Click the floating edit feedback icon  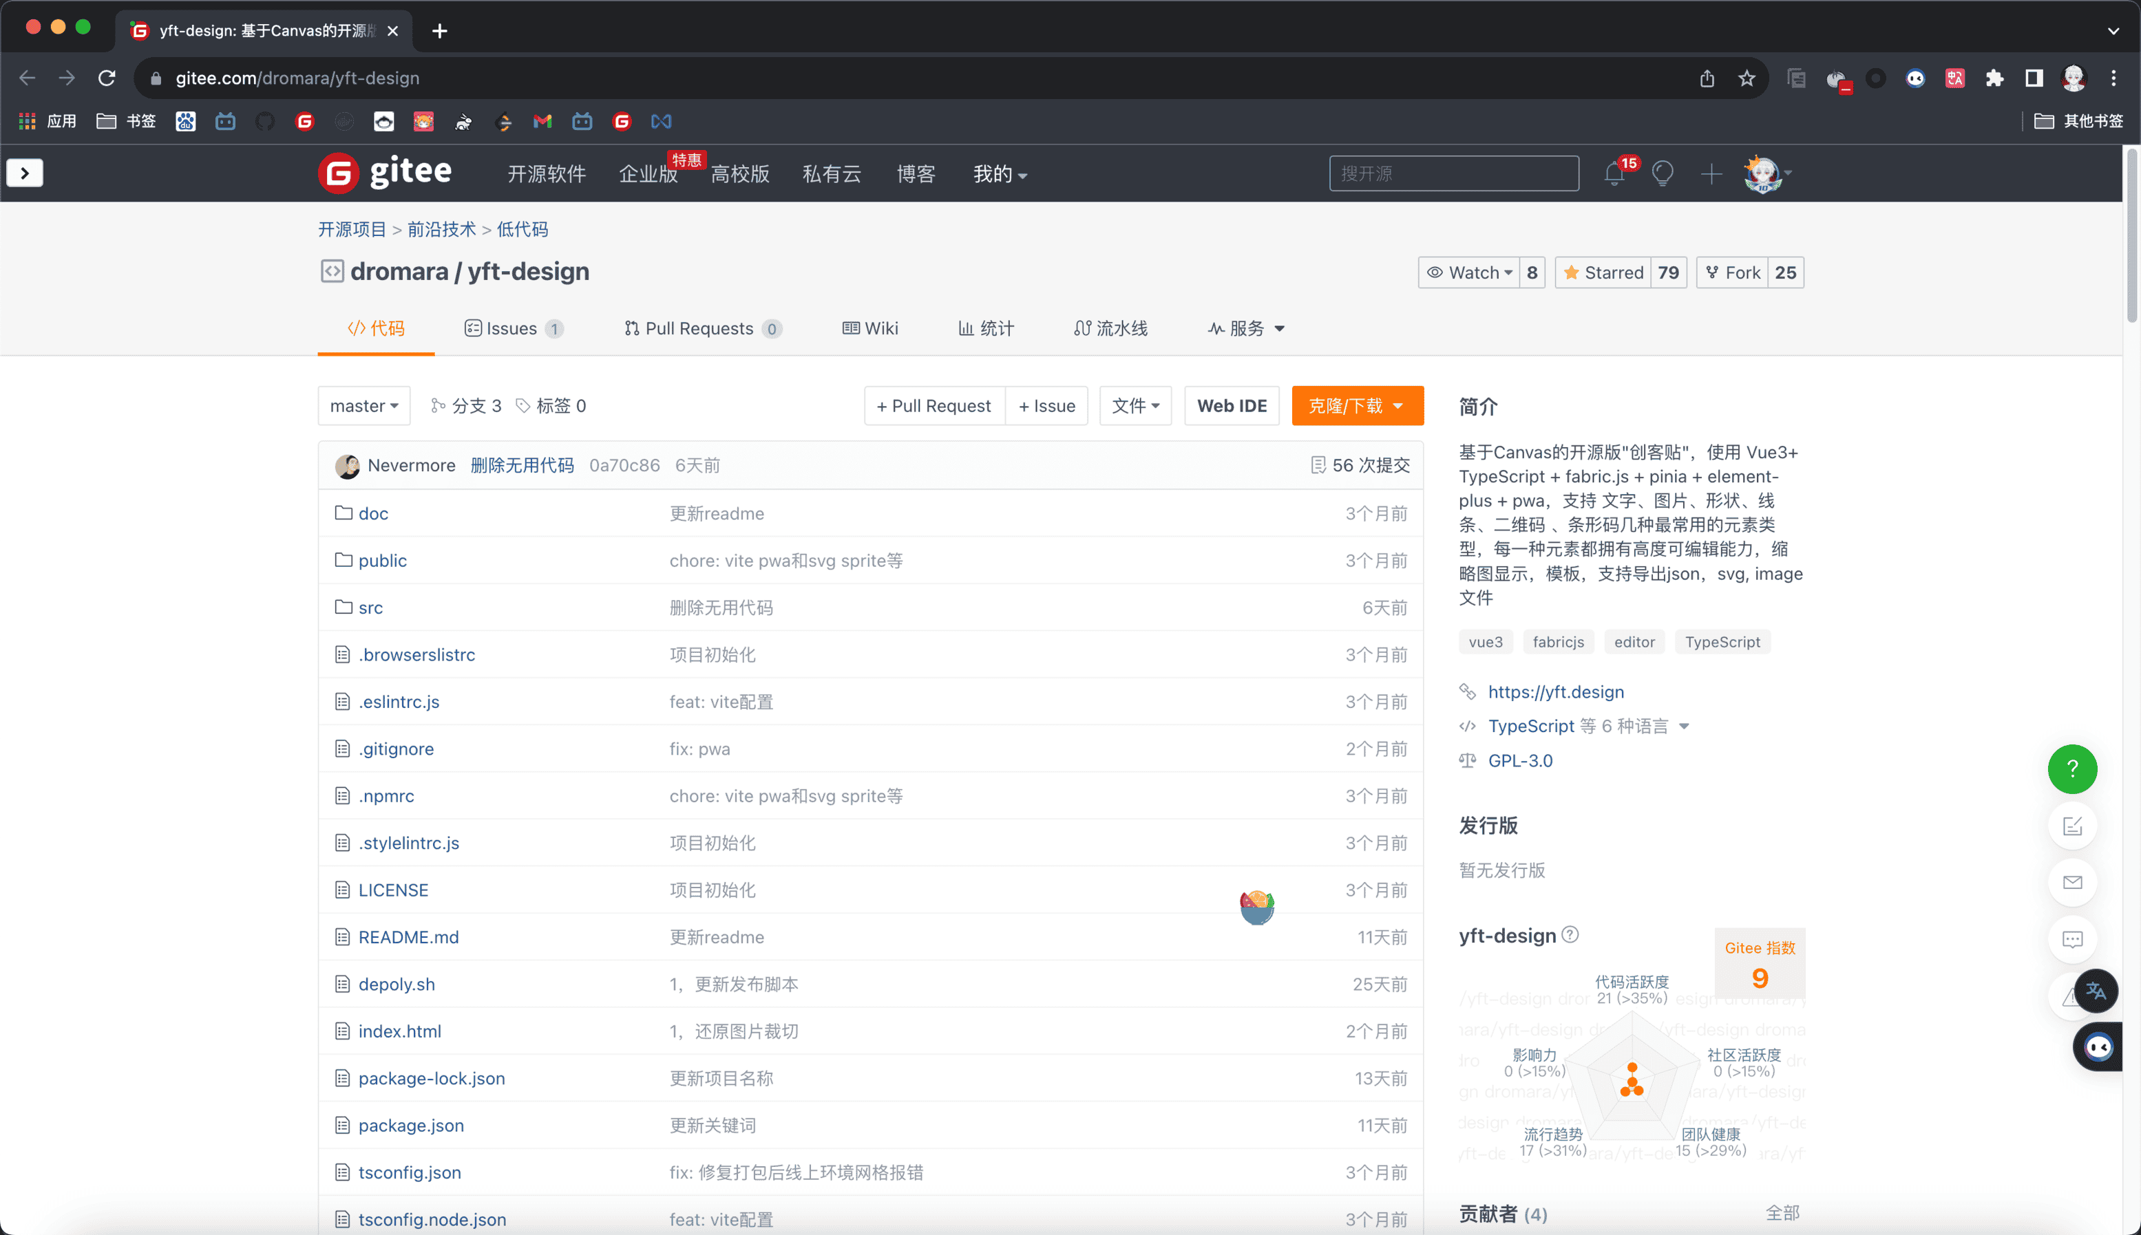point(2071,826)
